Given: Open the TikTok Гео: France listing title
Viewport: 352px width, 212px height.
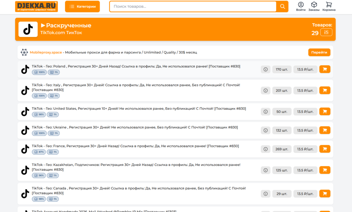Looking at the screenshot, I should tap(135, 146).
